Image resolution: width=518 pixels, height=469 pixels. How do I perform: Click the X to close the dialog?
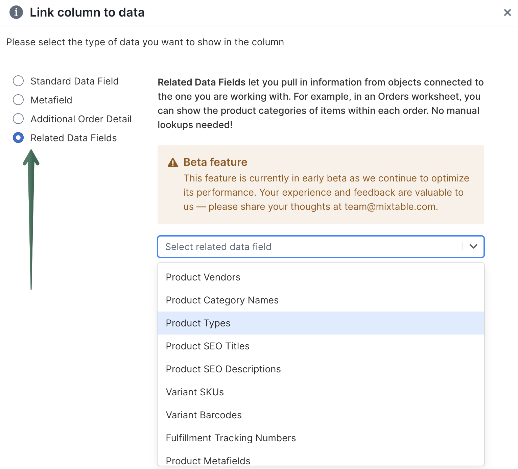(507, 13)
